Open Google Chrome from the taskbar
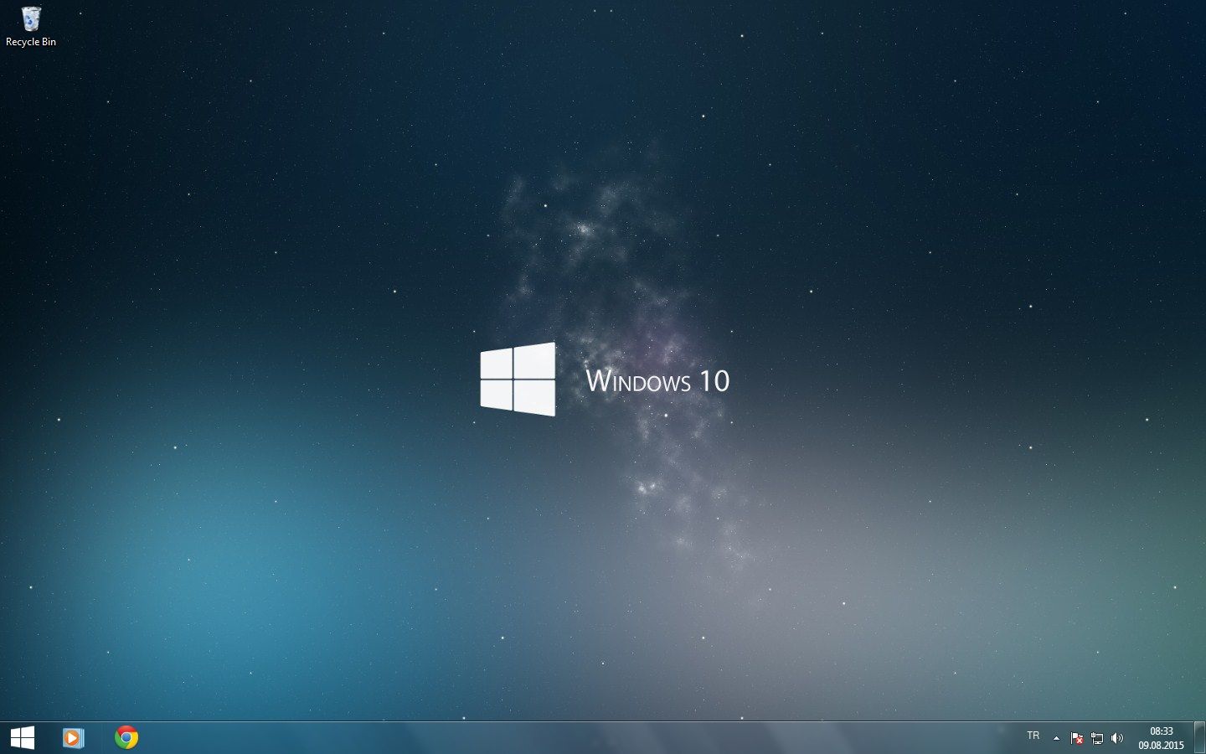 pos(126,737)
